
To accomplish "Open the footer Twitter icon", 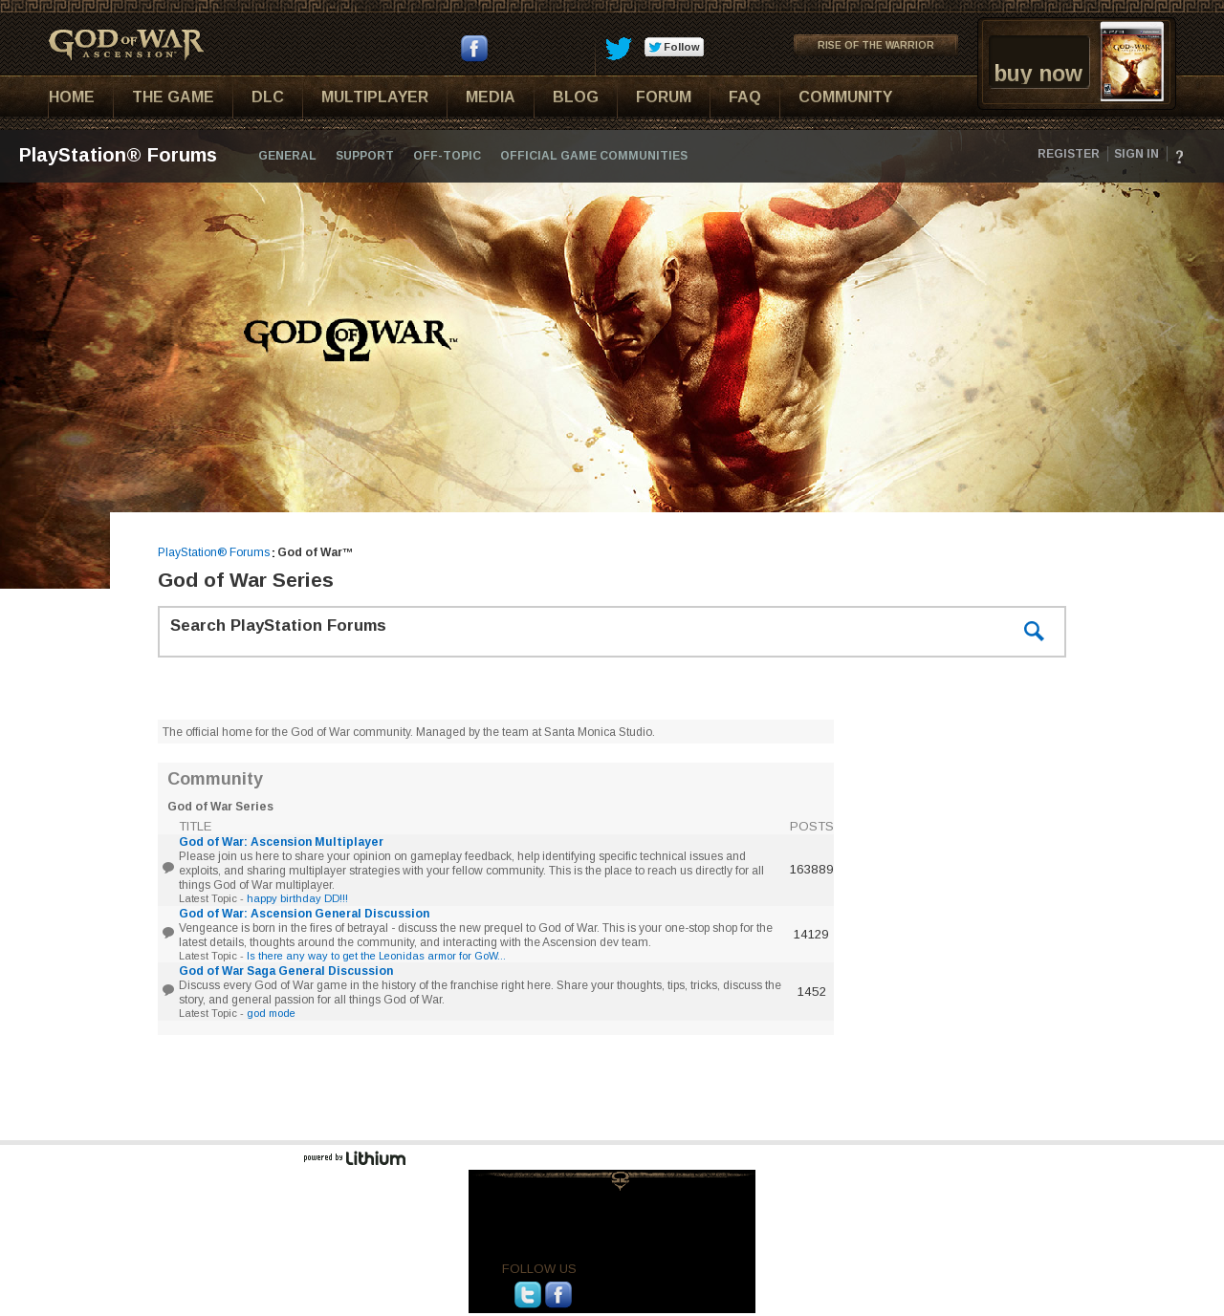I will [528, 1295].
